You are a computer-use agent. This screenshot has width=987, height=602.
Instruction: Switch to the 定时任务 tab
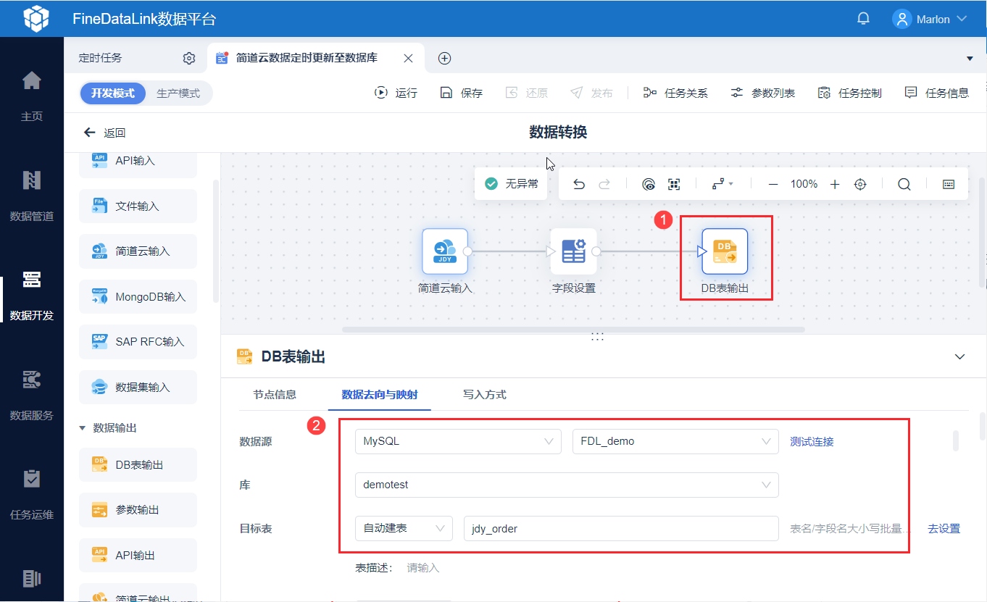(x=100, y=58)
